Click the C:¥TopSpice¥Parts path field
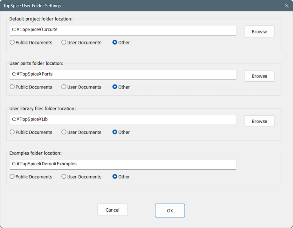Screen dimensions: 293x228 pyautogui.click(x=123, y=75)
